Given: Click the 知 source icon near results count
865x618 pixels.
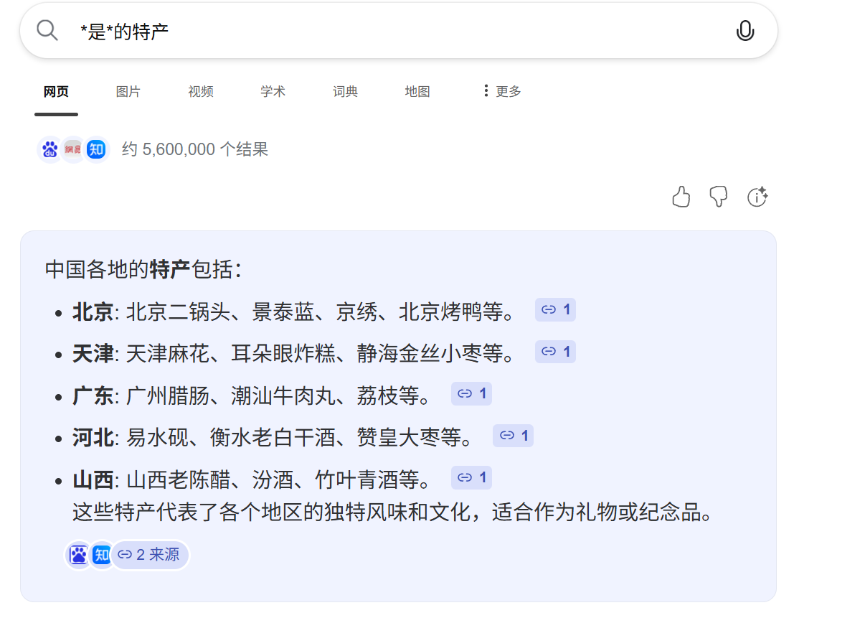Looking at the screenshot, I should pyautogui.click(x=96, y=149).
